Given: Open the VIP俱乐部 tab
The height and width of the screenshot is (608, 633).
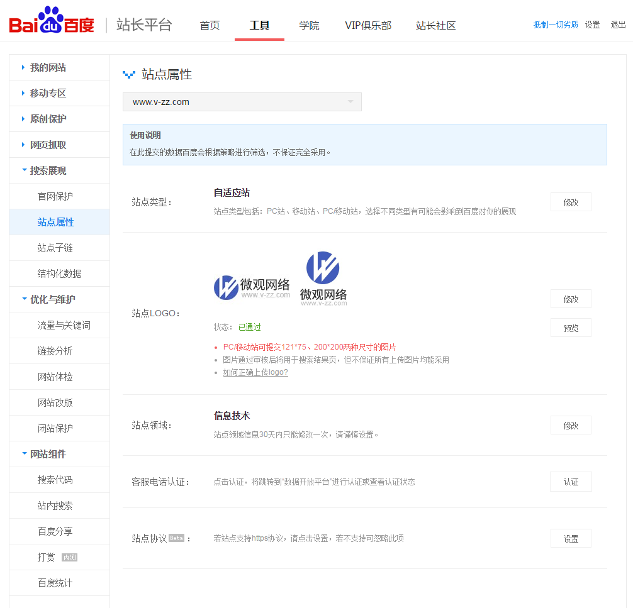Looking at the screenshot, I should click(368, 25).
